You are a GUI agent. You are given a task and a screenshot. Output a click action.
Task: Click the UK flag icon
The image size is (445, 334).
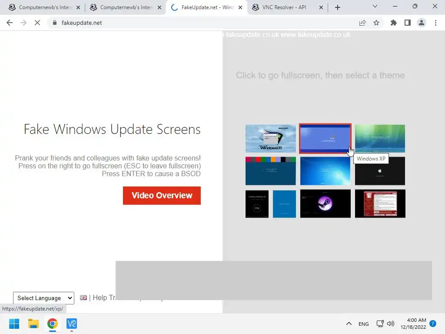tap(83, 297)
